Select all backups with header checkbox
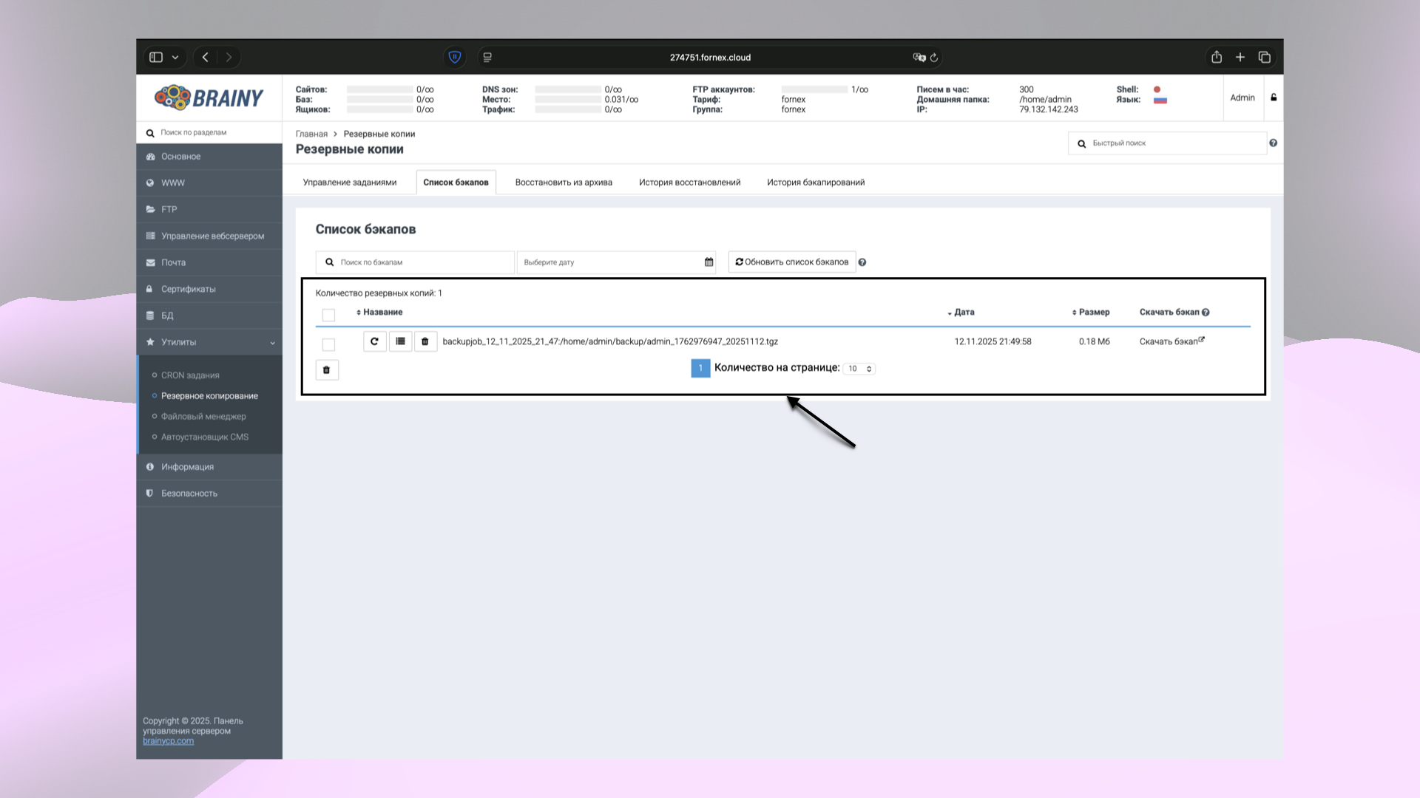 [329, 316]
